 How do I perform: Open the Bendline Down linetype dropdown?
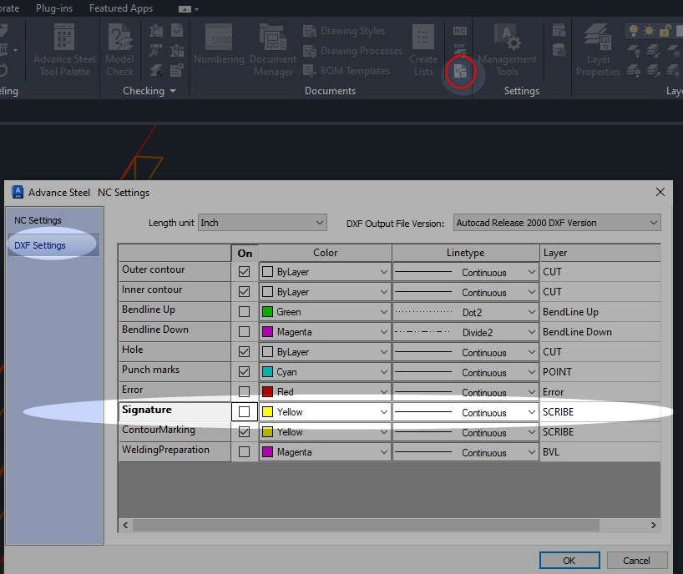pos(534,331)
